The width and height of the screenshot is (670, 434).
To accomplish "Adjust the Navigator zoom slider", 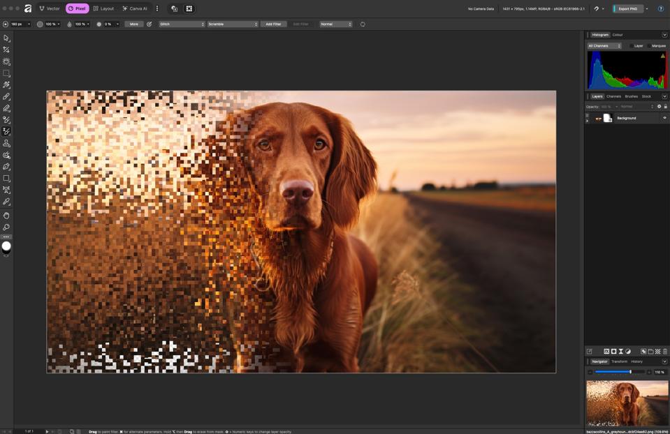I will tap(629, 372).
